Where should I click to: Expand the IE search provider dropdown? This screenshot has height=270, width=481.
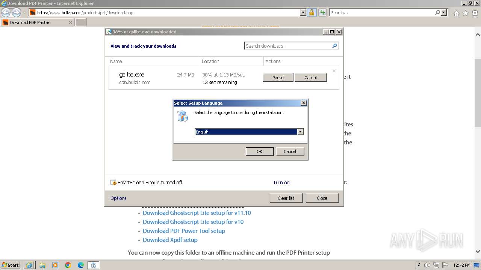tap(444, 12)
